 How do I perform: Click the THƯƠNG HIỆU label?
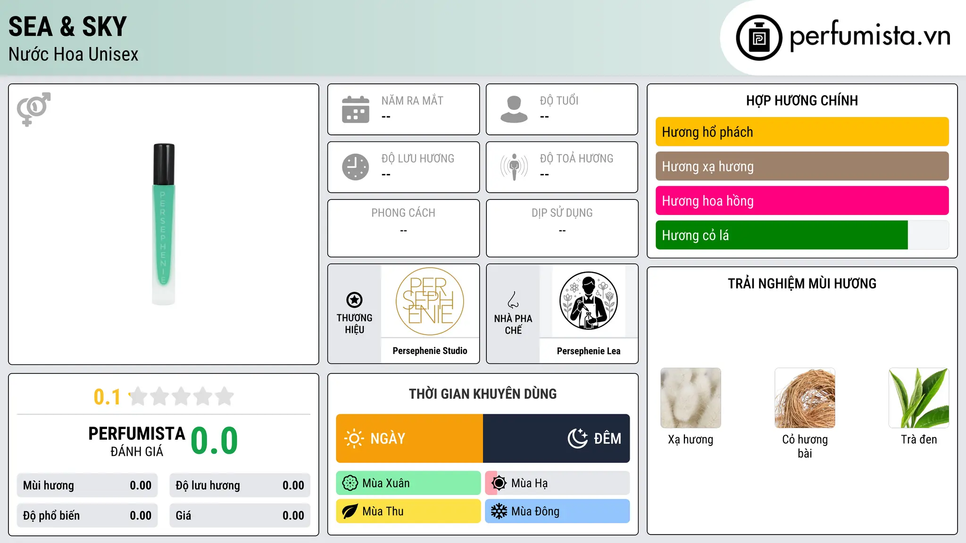[x=354, y=324]
